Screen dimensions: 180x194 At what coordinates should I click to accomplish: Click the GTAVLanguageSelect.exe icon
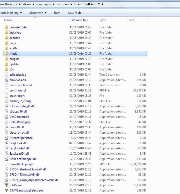(6, 190)
